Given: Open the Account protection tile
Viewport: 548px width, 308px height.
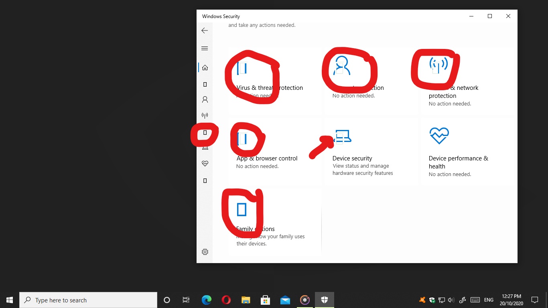Looking at the screenshot, I should pos(371,81).
